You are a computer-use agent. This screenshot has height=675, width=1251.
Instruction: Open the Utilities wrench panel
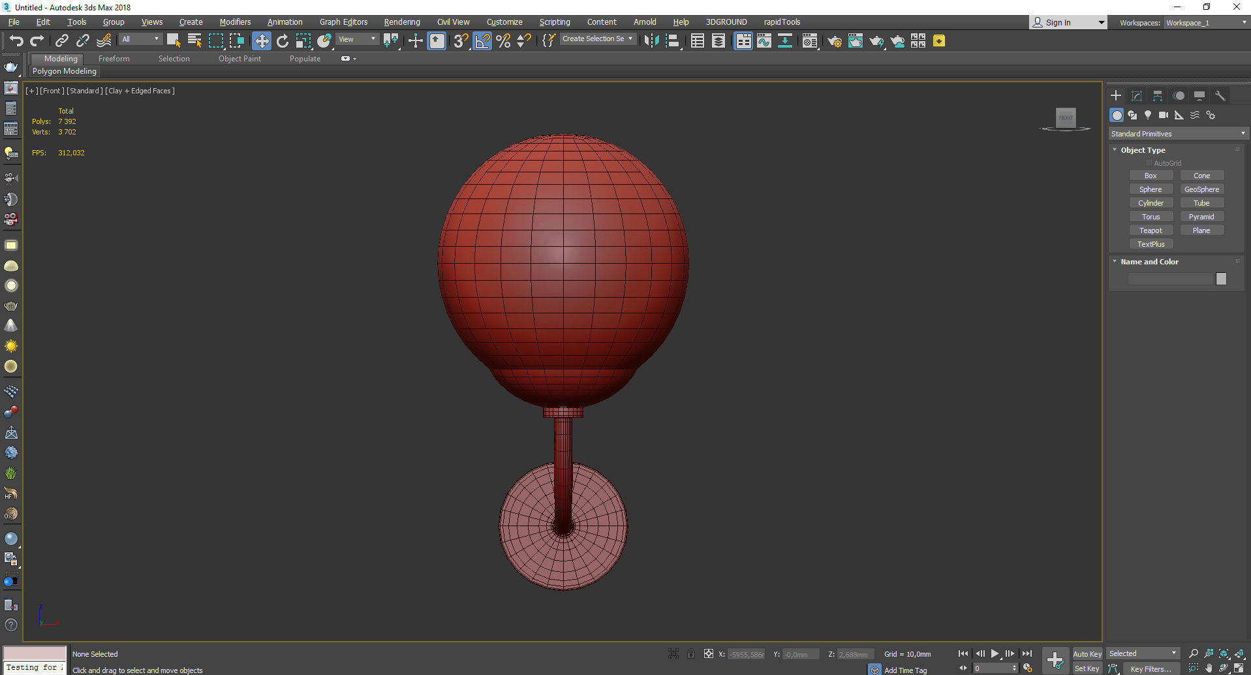(1220, 96)
